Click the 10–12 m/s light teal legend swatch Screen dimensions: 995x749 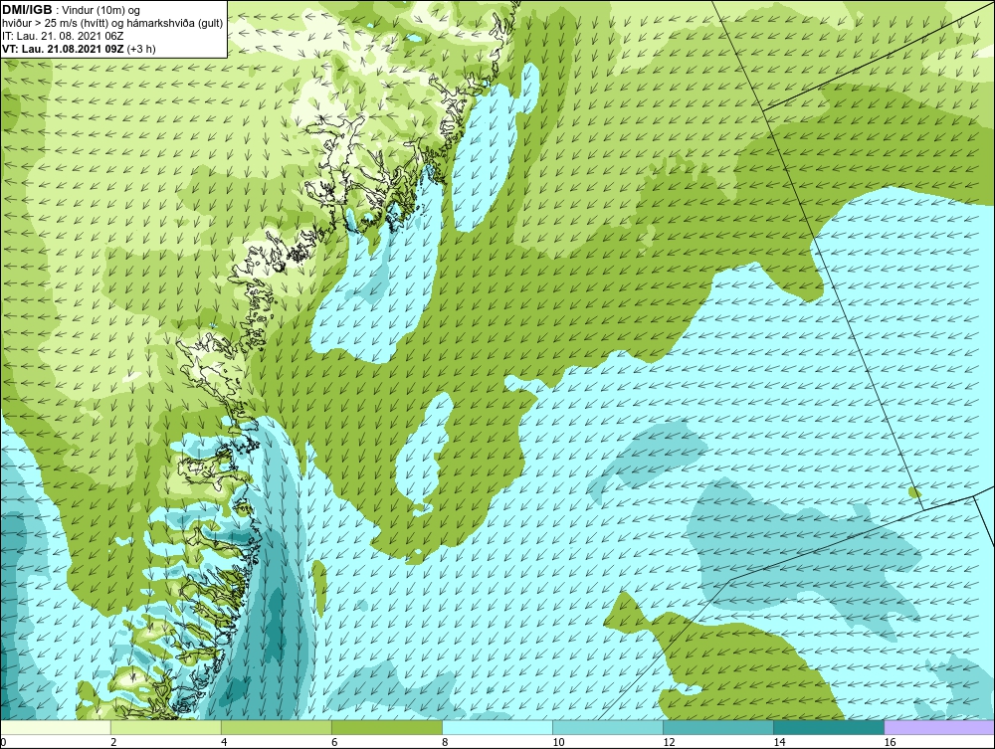(x=608, y=727)
